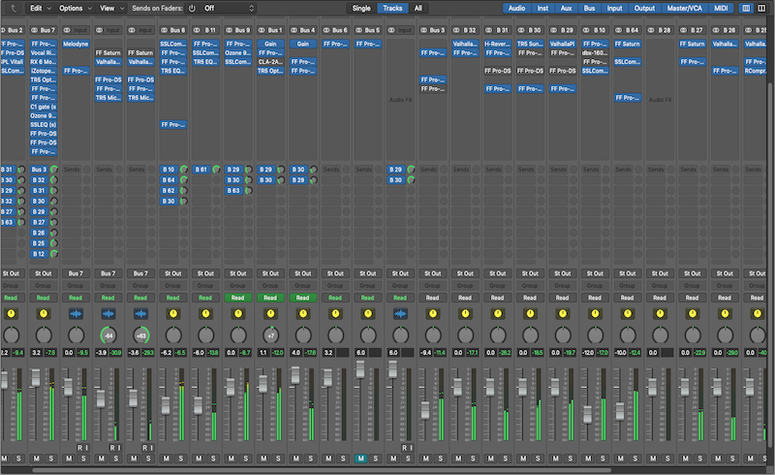The image size is (775, 475).
Task: Switch to narrow channel strip view icon
Action: point(745,8)
